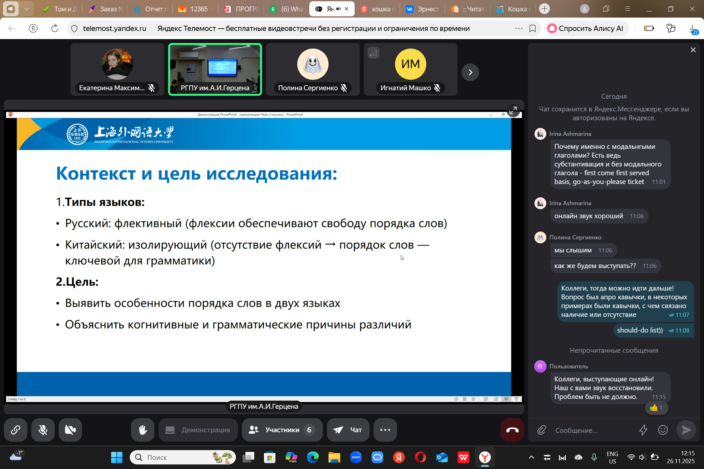Expand the shared presentation to fullscreen
Viewport: 704px width, 469px height.
tap(513, 110)
